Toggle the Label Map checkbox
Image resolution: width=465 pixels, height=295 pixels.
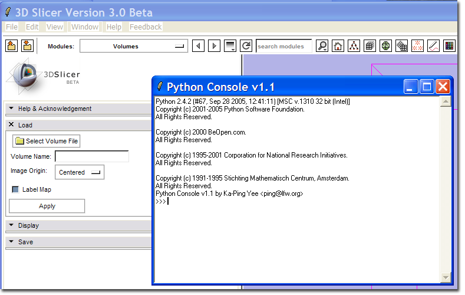(16, 189)
